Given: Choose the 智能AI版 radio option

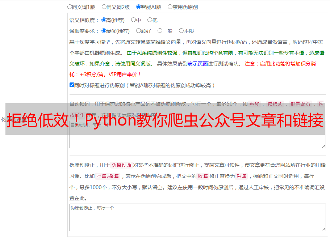Looking at the screenshot, I should tap(138, 7).
